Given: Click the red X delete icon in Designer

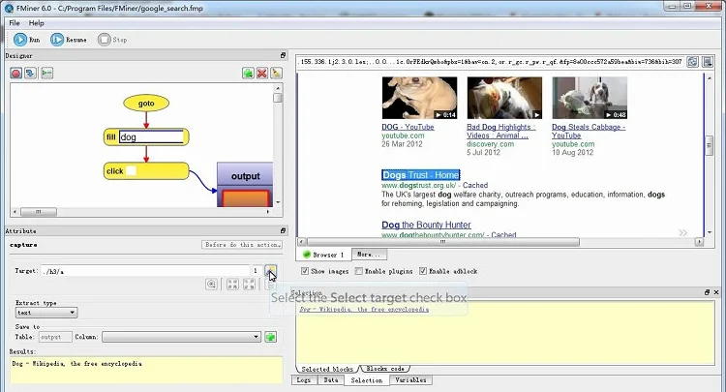Looking at the screenshot, I should pyautogui.click(x=262, y=73).
